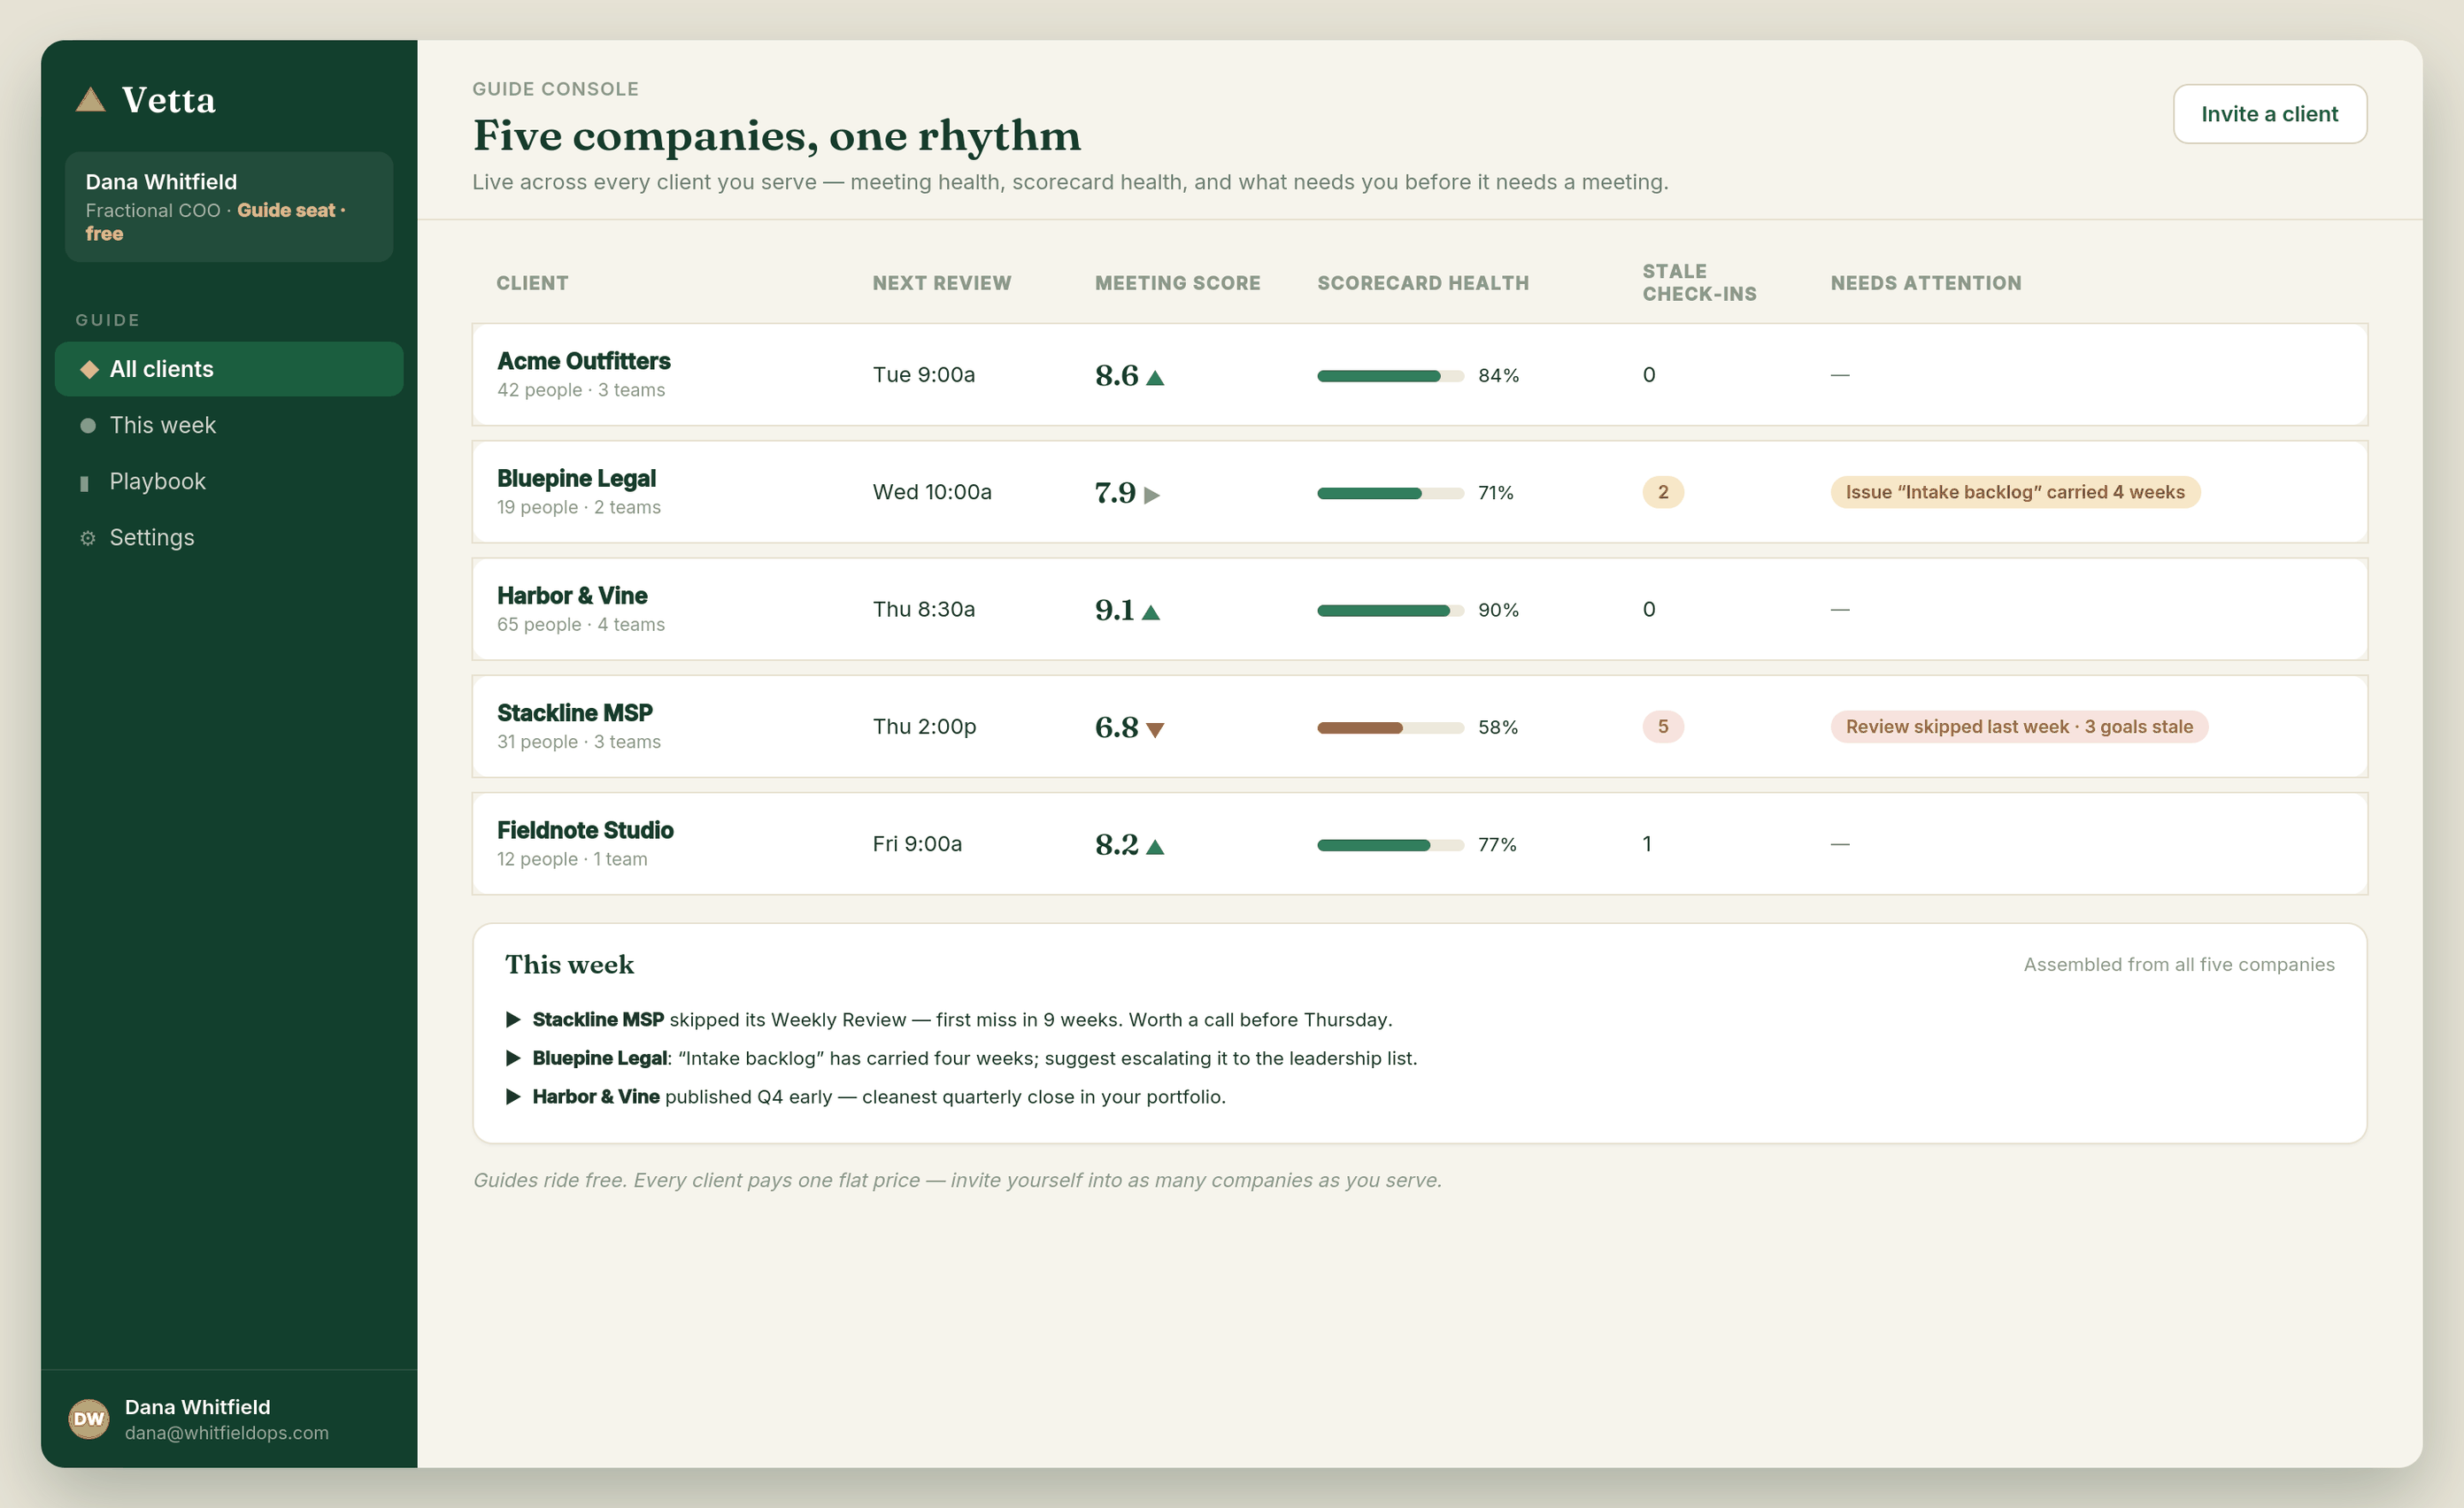2464x1508 pixels.
Task: Click the Guides ride free footer note
Action: click(x=957, y=1180)
